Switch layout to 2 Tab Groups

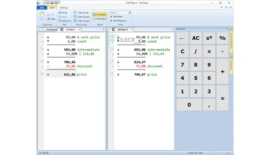pos(81,17)
